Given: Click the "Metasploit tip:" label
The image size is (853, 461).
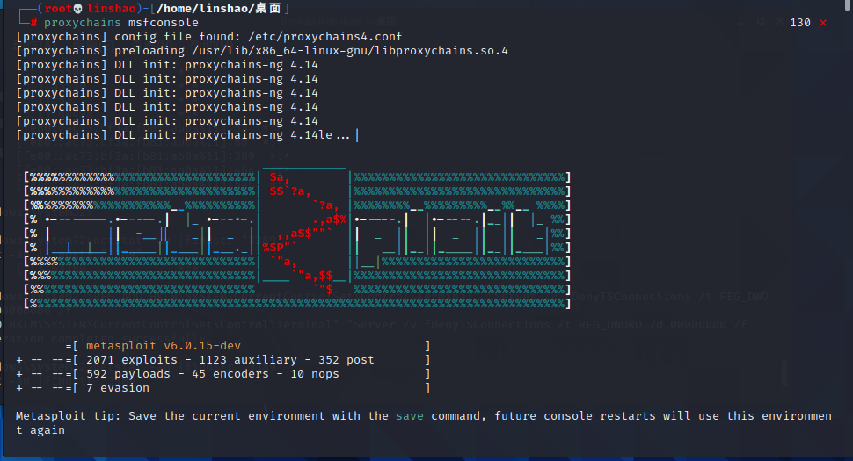Looking at the screenshot, I should (x=69, y=416).
